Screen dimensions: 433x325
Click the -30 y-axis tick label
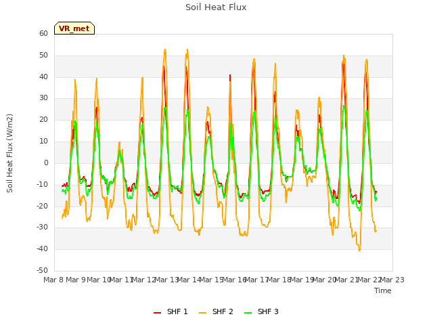[43, 227]
